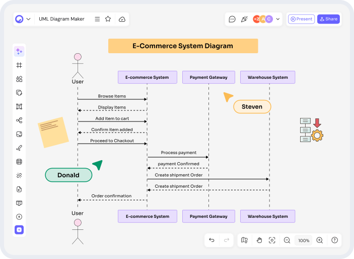Click the UML Diagram Maker title field
Screen dimensions: 354x259
[x=62, y=19]
